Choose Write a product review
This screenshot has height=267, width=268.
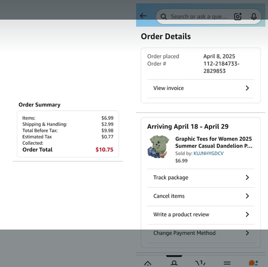(200, 214)
